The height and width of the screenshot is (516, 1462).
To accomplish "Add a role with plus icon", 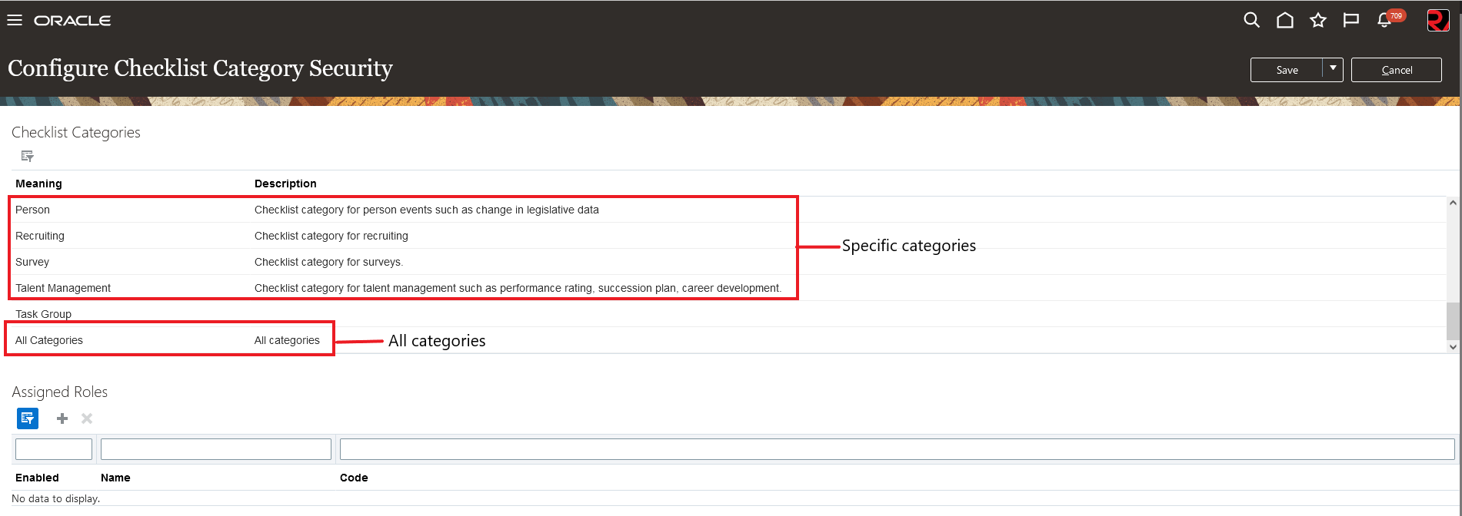I will coord(62,418).
